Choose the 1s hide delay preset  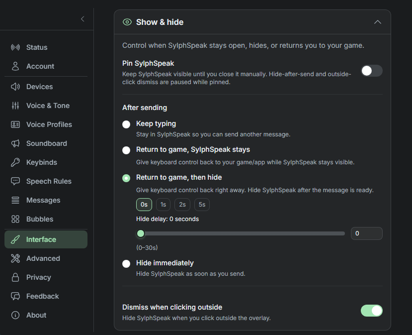pos(163,205)
